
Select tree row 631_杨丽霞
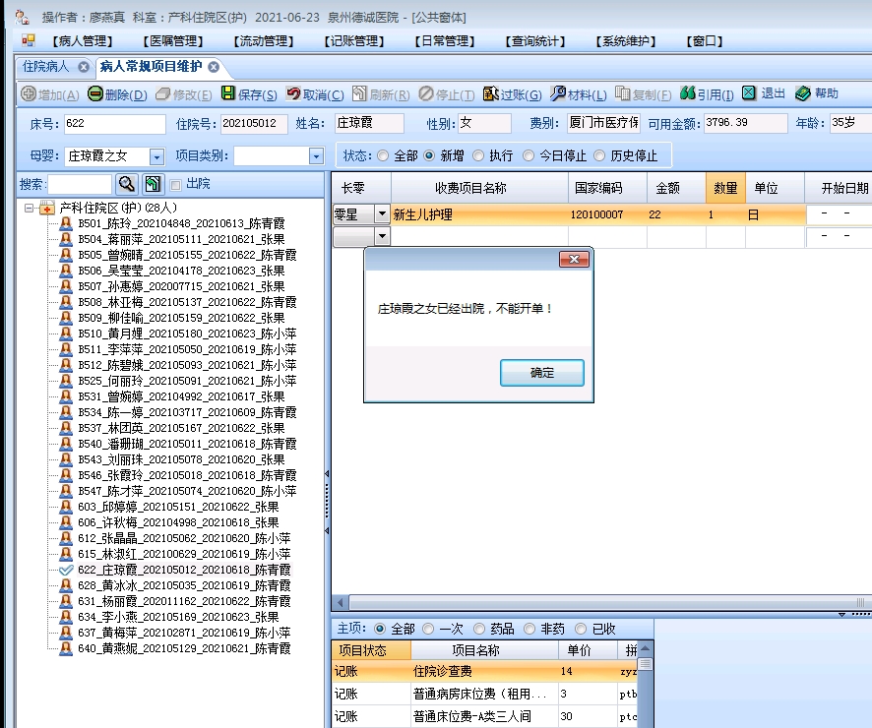click(184, 601)
